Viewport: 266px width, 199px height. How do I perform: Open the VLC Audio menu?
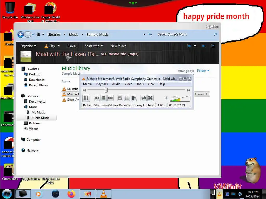[116, 84]
